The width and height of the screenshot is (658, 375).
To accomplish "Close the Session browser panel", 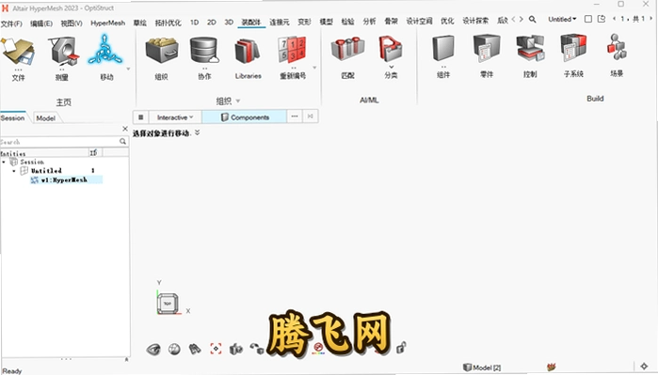I will [x=124, y=129].
